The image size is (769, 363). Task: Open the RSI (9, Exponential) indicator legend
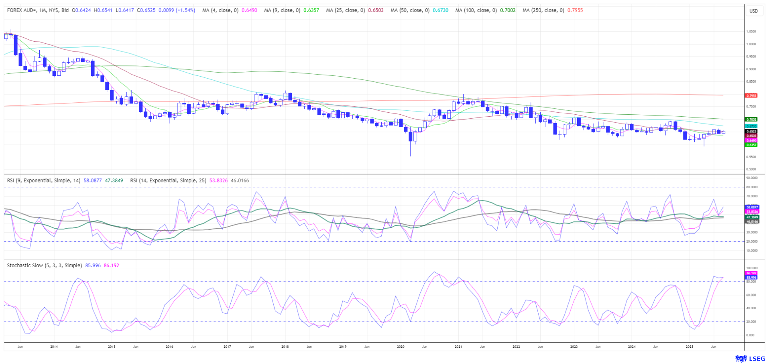[44, 180]
